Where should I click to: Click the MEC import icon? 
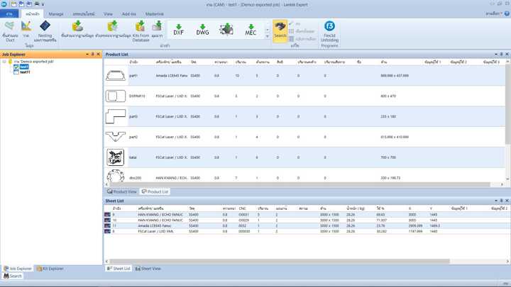[251, 30]
